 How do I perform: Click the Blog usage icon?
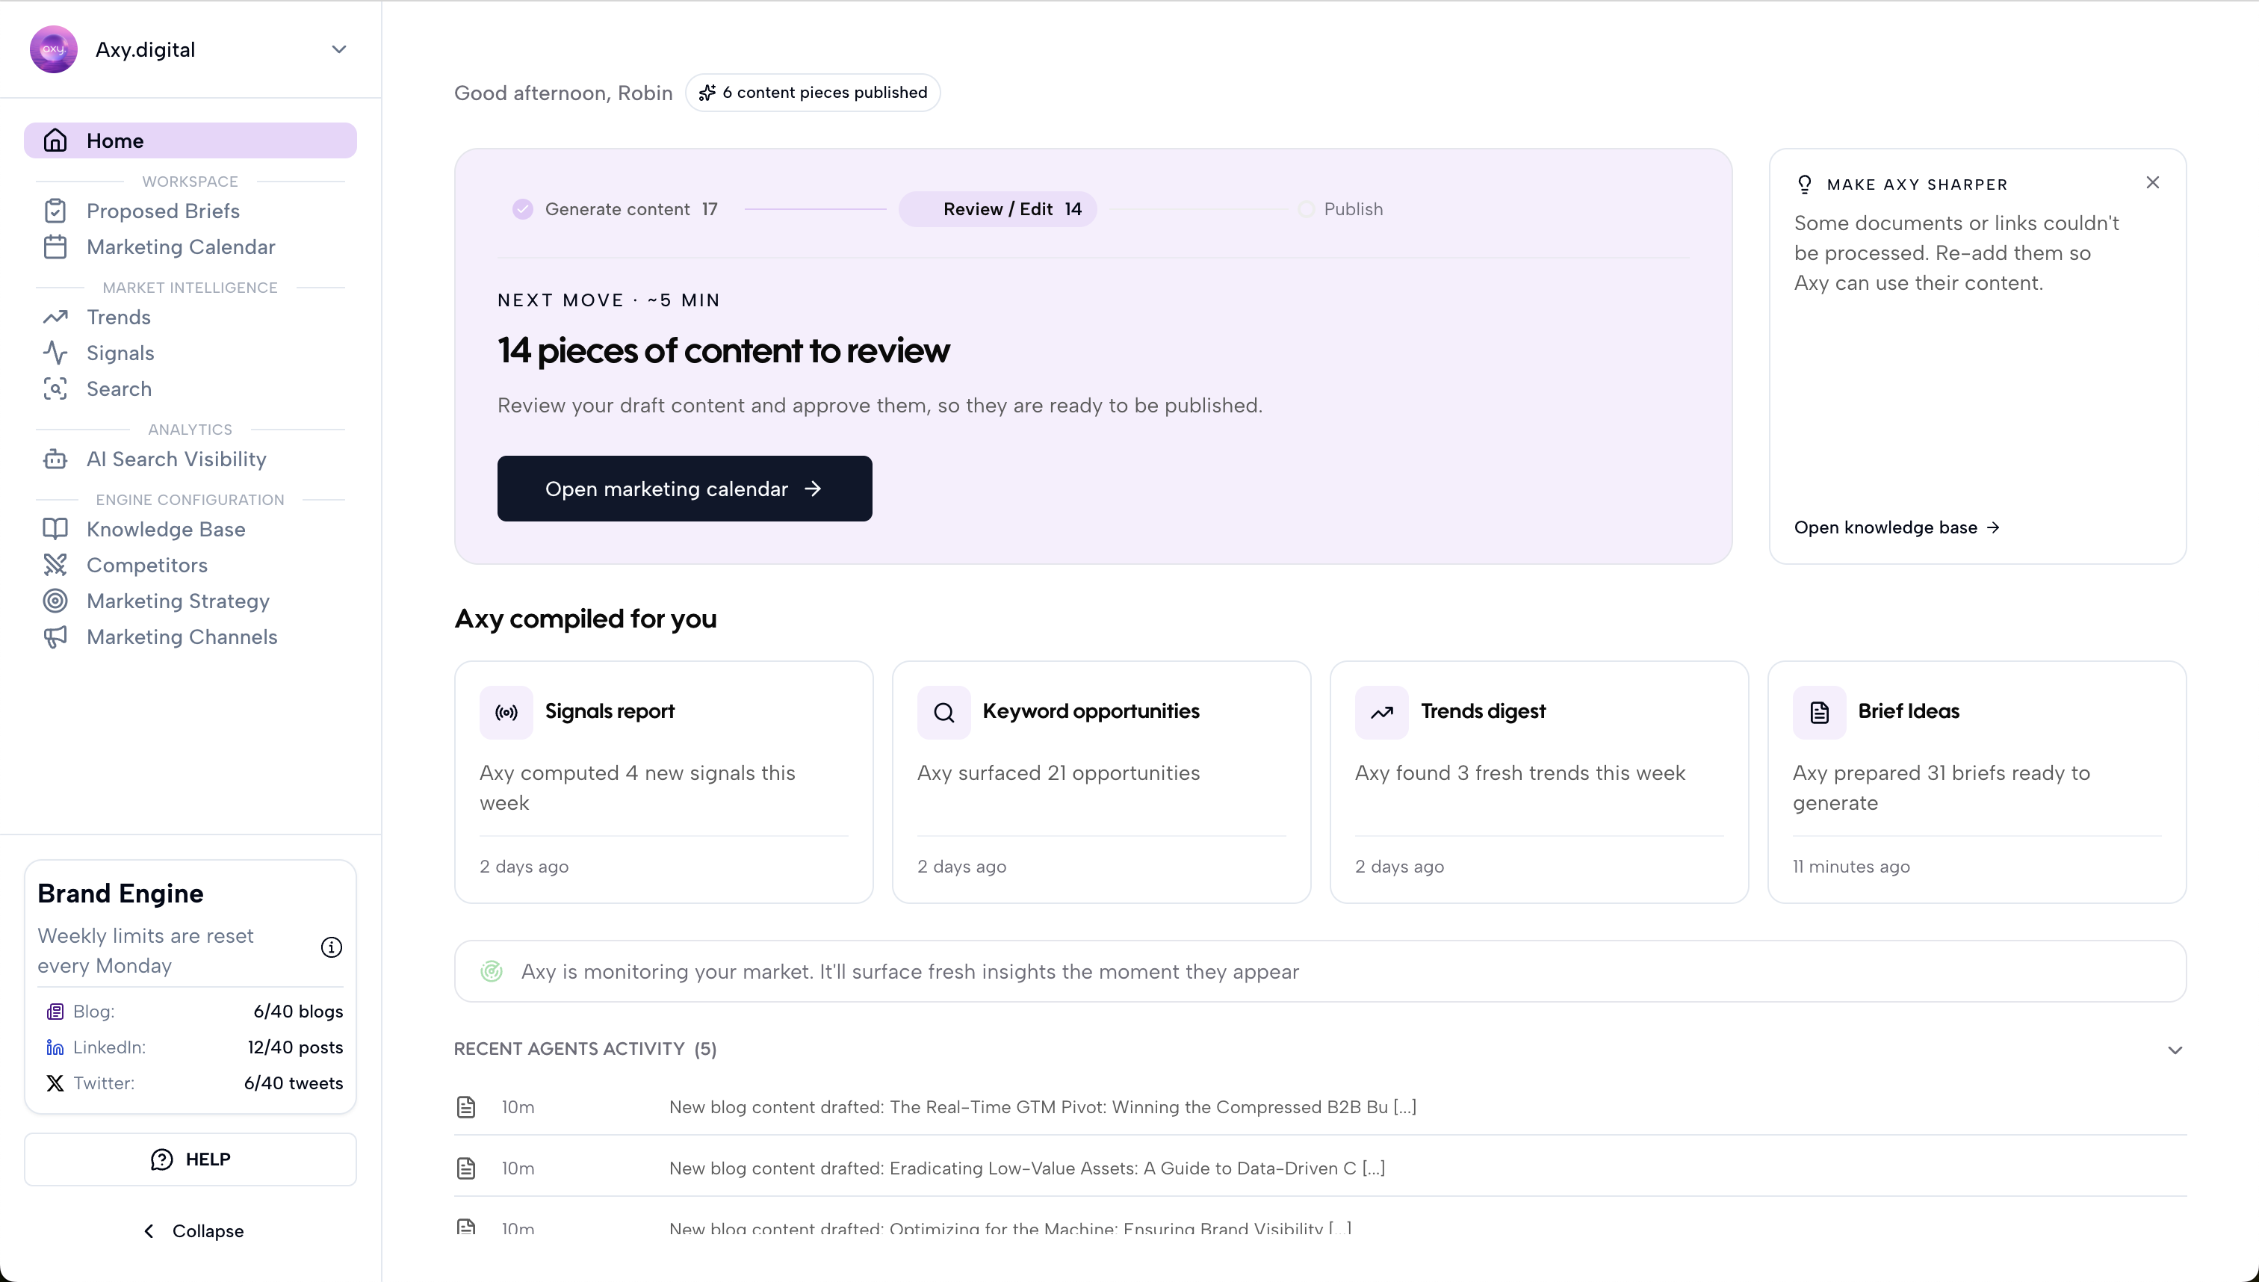click(x=55, y=1012)
